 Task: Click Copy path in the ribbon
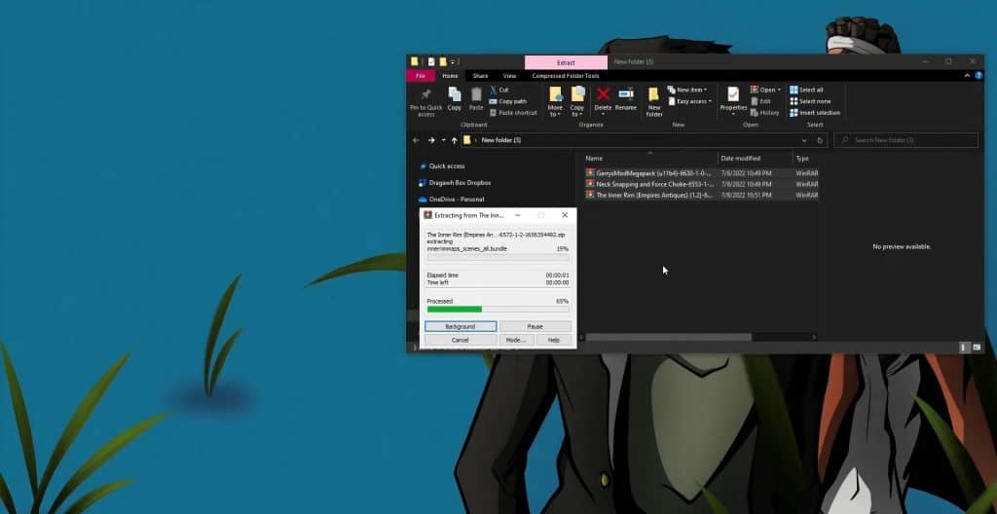pos(507,101)
